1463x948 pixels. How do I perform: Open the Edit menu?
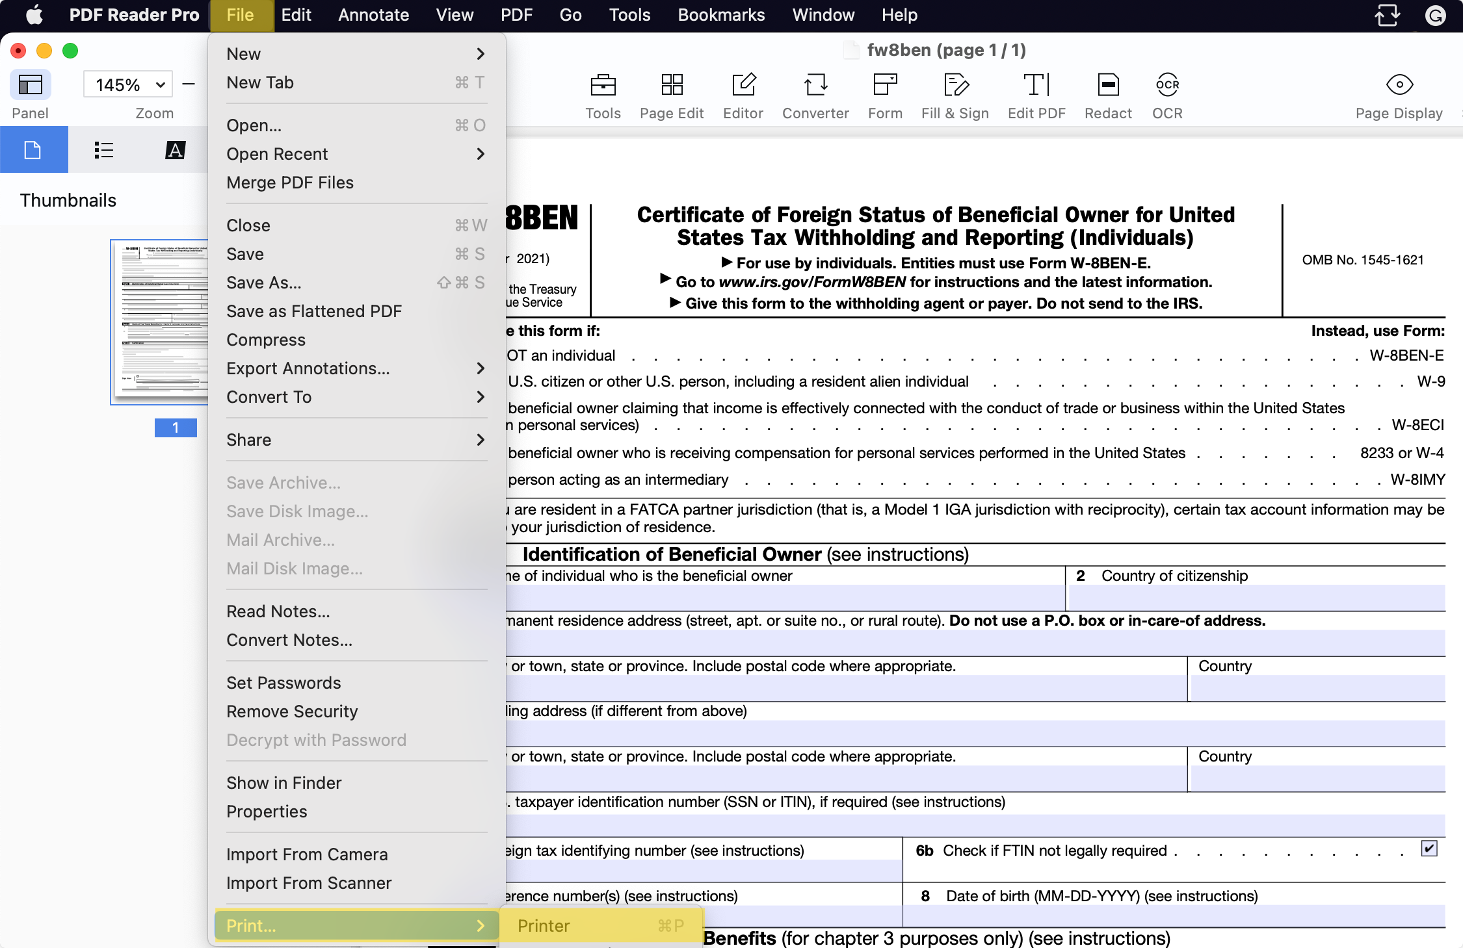[296, 15]
